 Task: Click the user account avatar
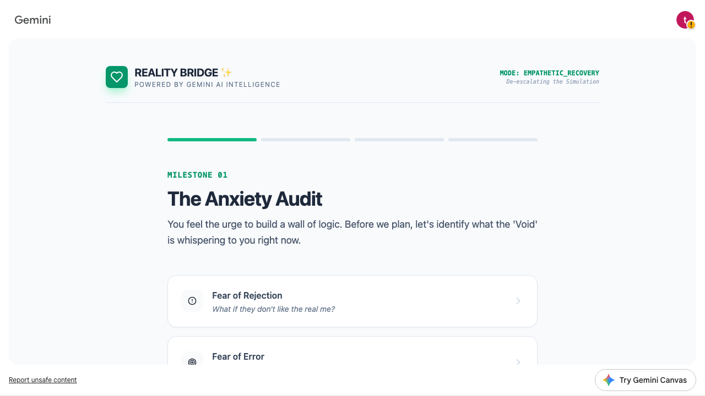tap(684, 19)
